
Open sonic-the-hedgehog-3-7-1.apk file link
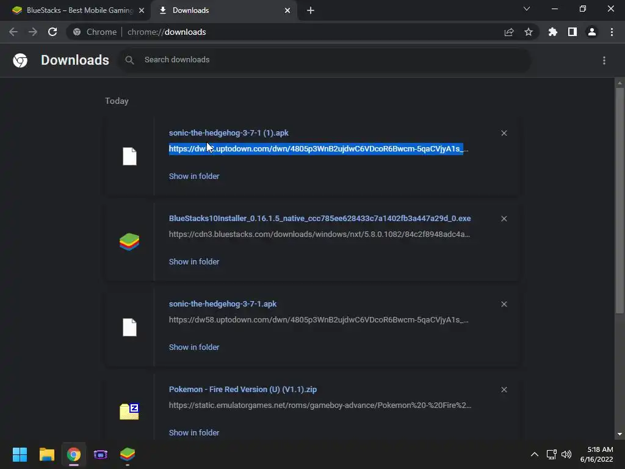(223, 304)
